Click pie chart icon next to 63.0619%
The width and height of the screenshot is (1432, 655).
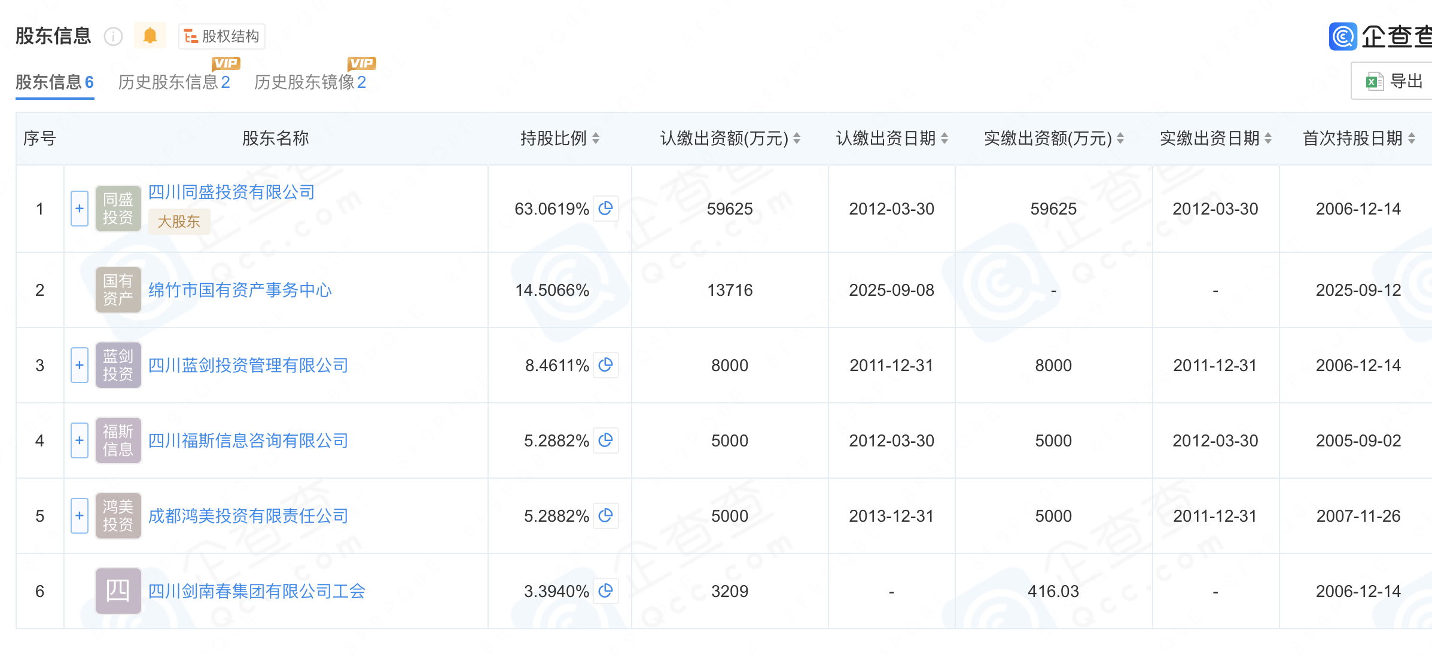point(605,208)
